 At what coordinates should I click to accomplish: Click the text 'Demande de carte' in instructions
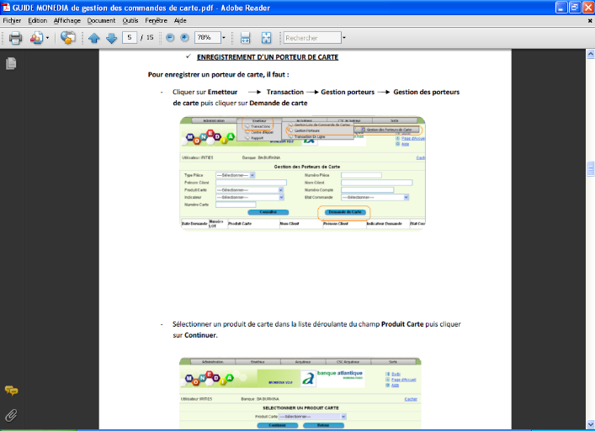tap(279, 104)
